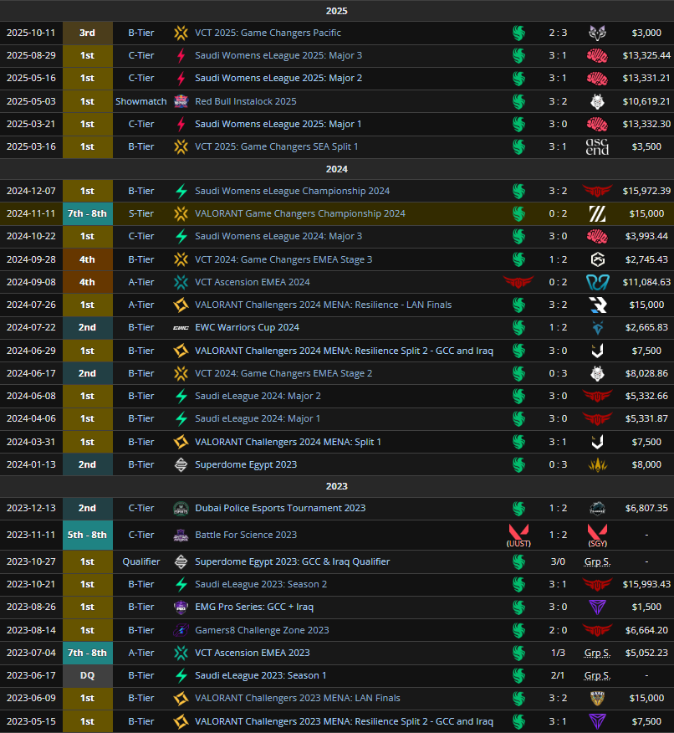Click the 5th - 8th placement cell
Viewport: 674px width, 733px height.
click(x=87, y=535)
